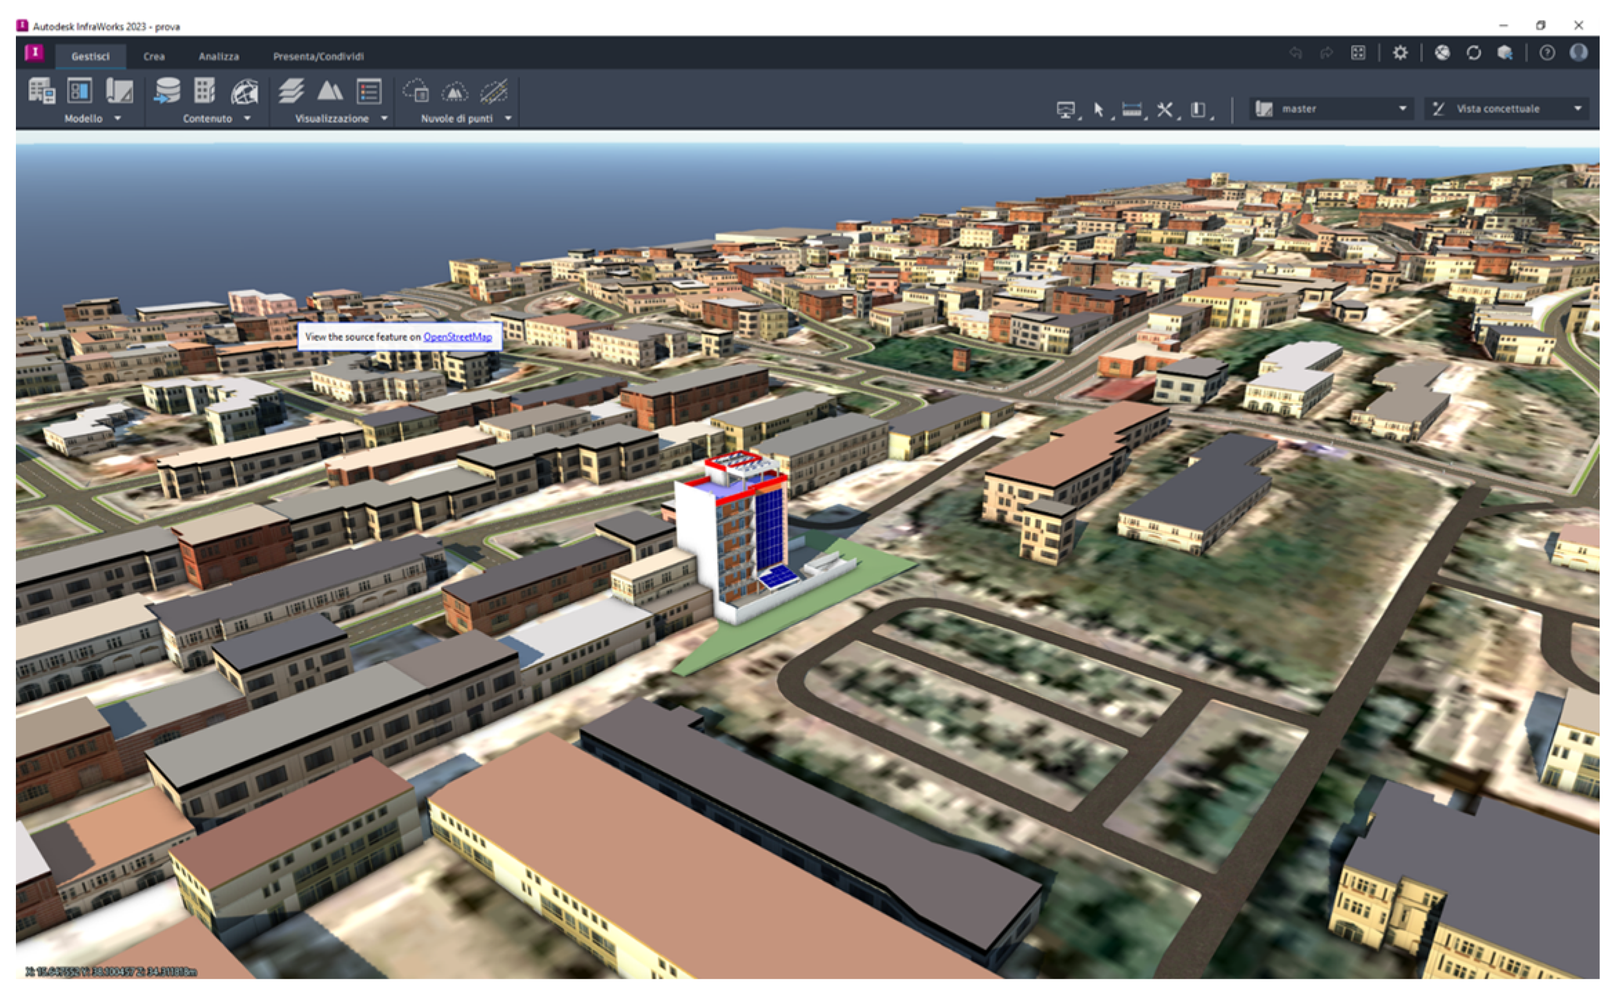The width and height of the screenshot is (1623, 1003).
Task: Activate the arrow selection tool
Action: [x=1099, y=109]
